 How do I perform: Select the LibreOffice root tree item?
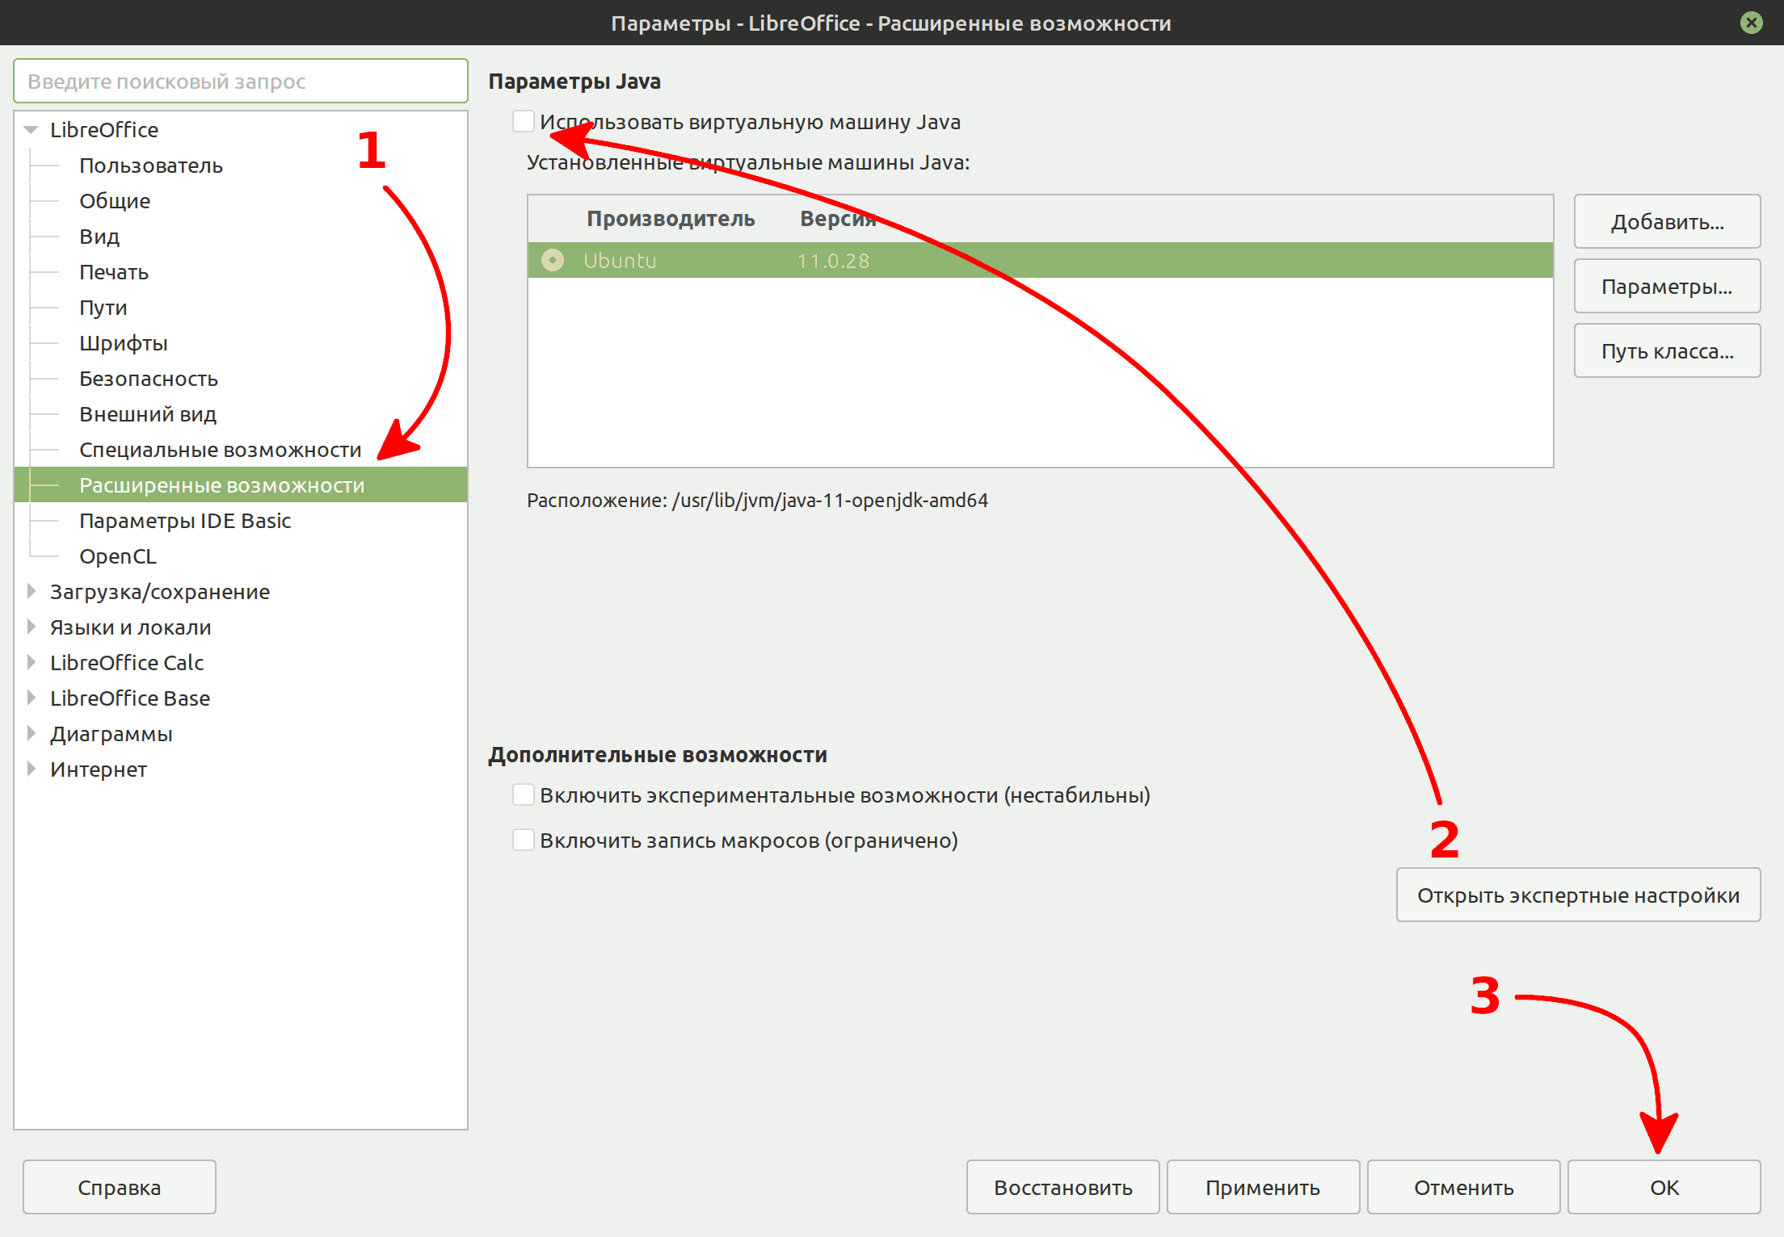point(104,130)
